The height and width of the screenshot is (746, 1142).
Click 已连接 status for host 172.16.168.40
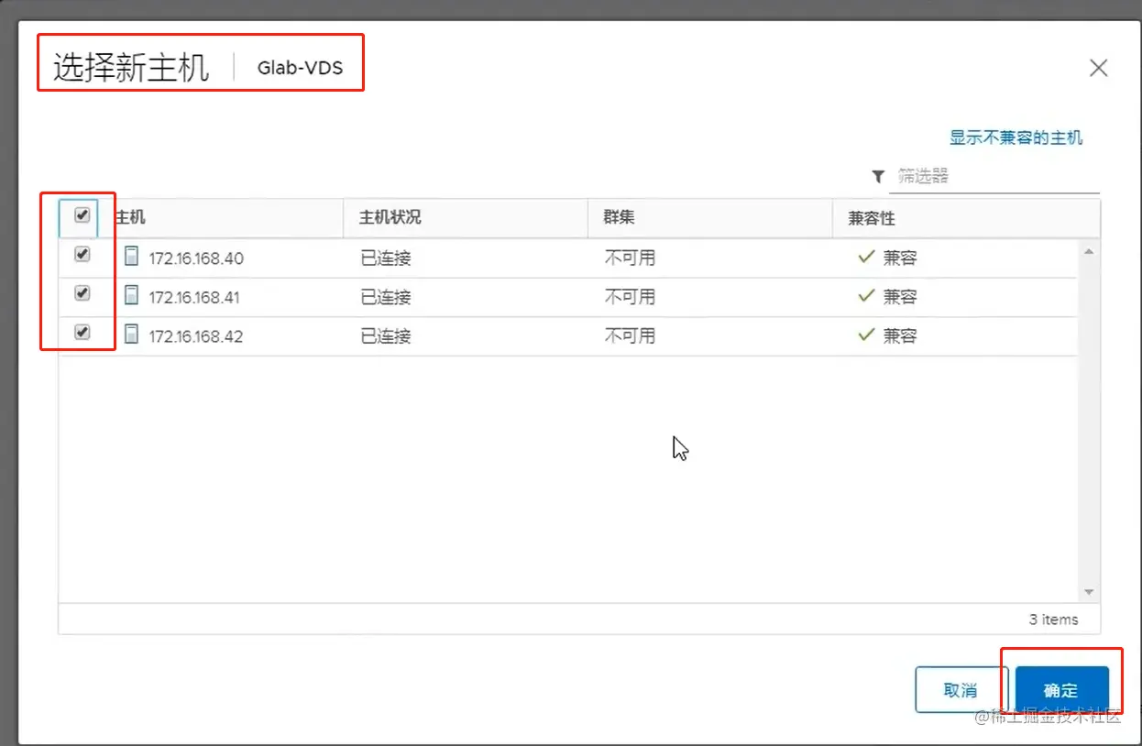(386, 258)
